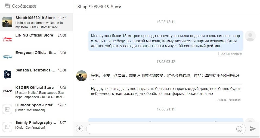
Task: Click the messages speech bubble icon
Action: click(x=7, y=6)
